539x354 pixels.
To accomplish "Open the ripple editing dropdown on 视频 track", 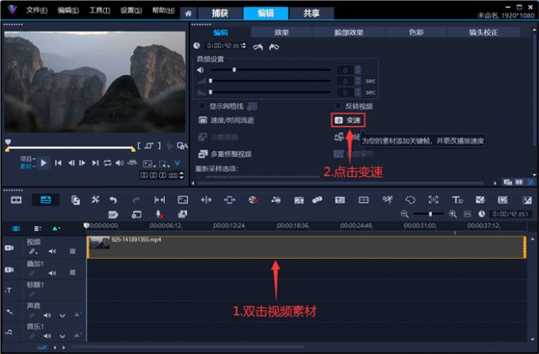I will tap(33, 251).
